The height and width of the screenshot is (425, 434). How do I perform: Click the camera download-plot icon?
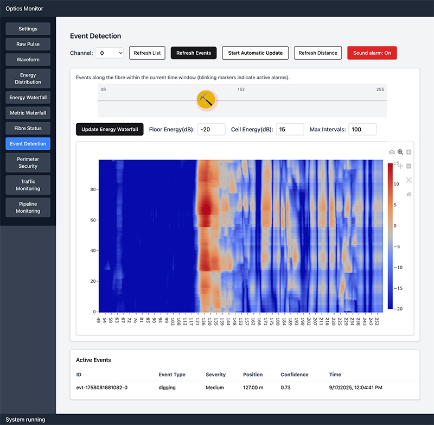click(392, 153)
